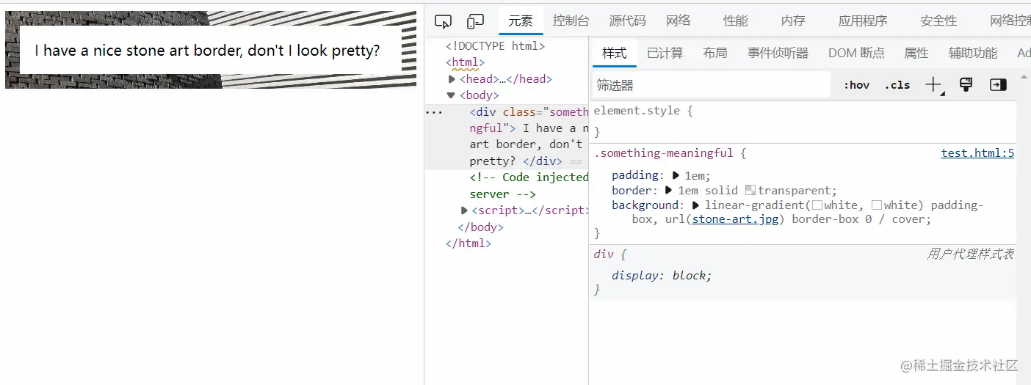Click the border property name

632,190
